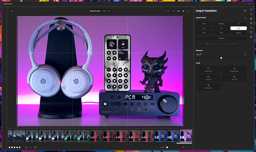Rotate the image left
This screenshot has height=152, width=256.
[208, 70]
